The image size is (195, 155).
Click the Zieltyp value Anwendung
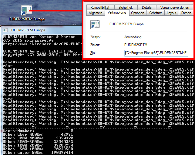click(x=133, y=37)
